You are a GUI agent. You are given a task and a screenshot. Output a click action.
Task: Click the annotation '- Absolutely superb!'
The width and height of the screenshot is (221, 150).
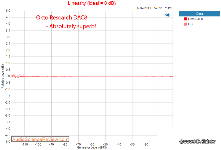click(x=71, y=26)
